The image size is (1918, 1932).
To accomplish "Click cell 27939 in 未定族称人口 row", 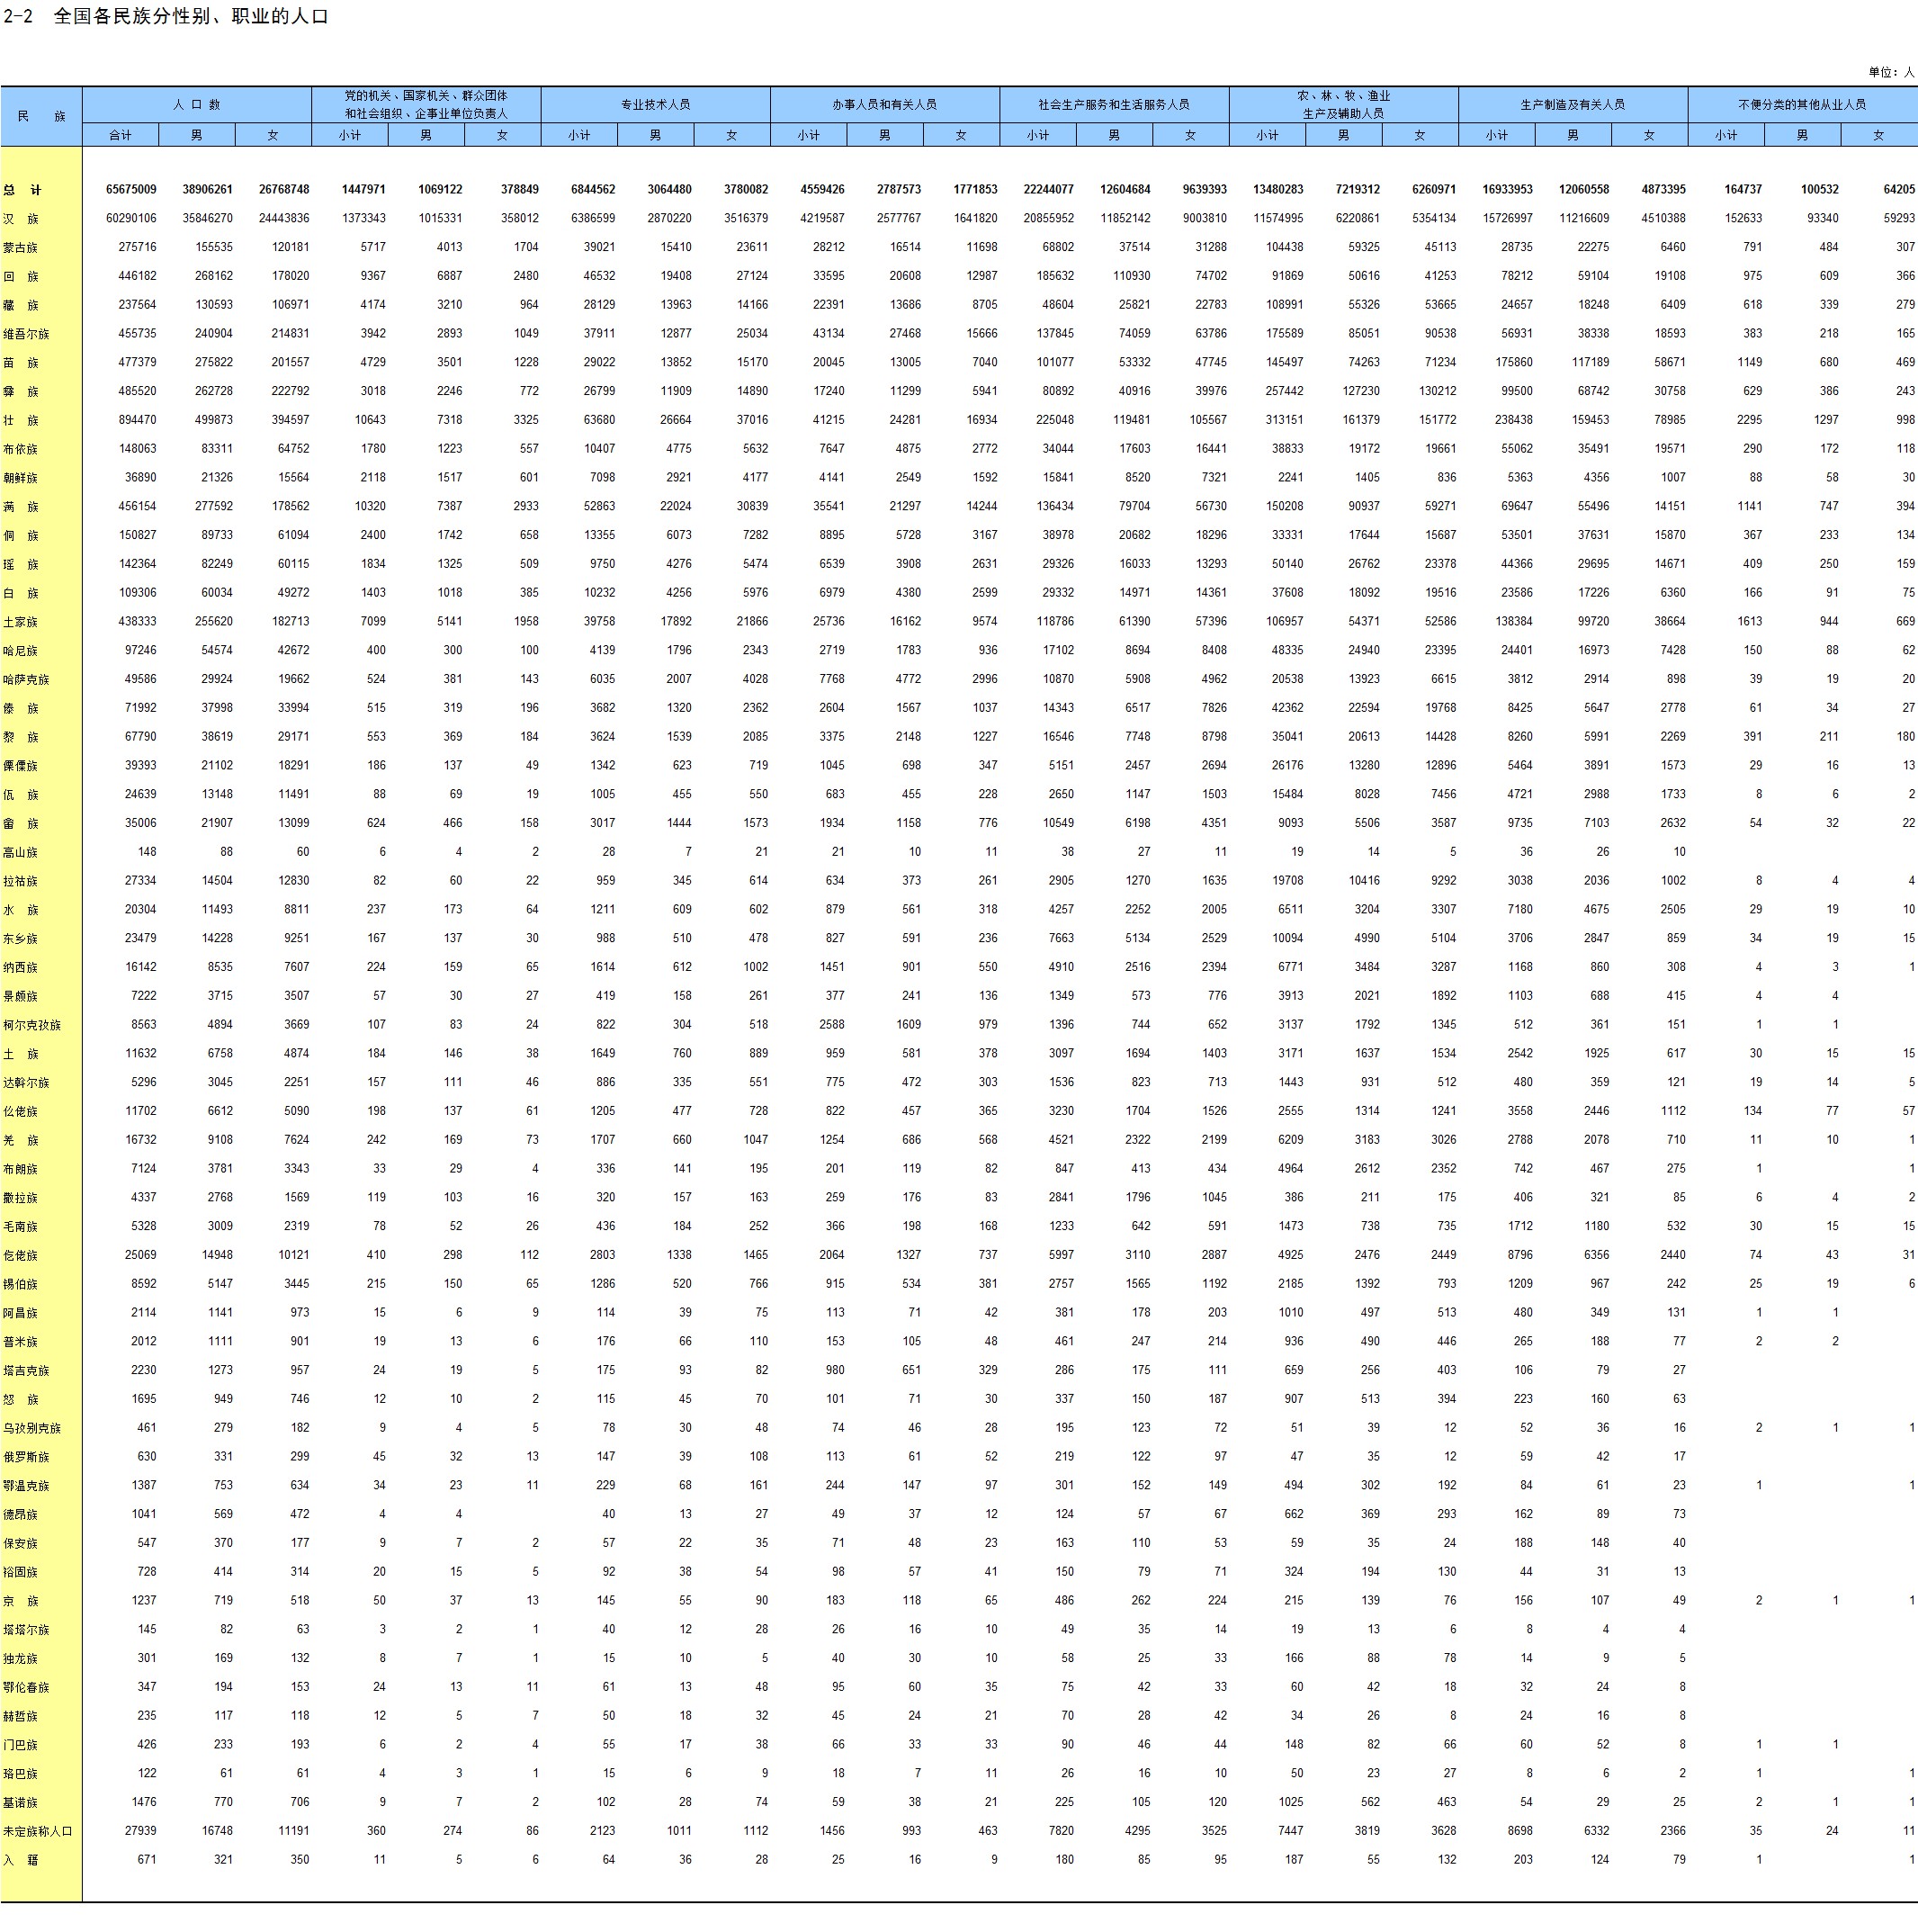I will click(140, 1831).
